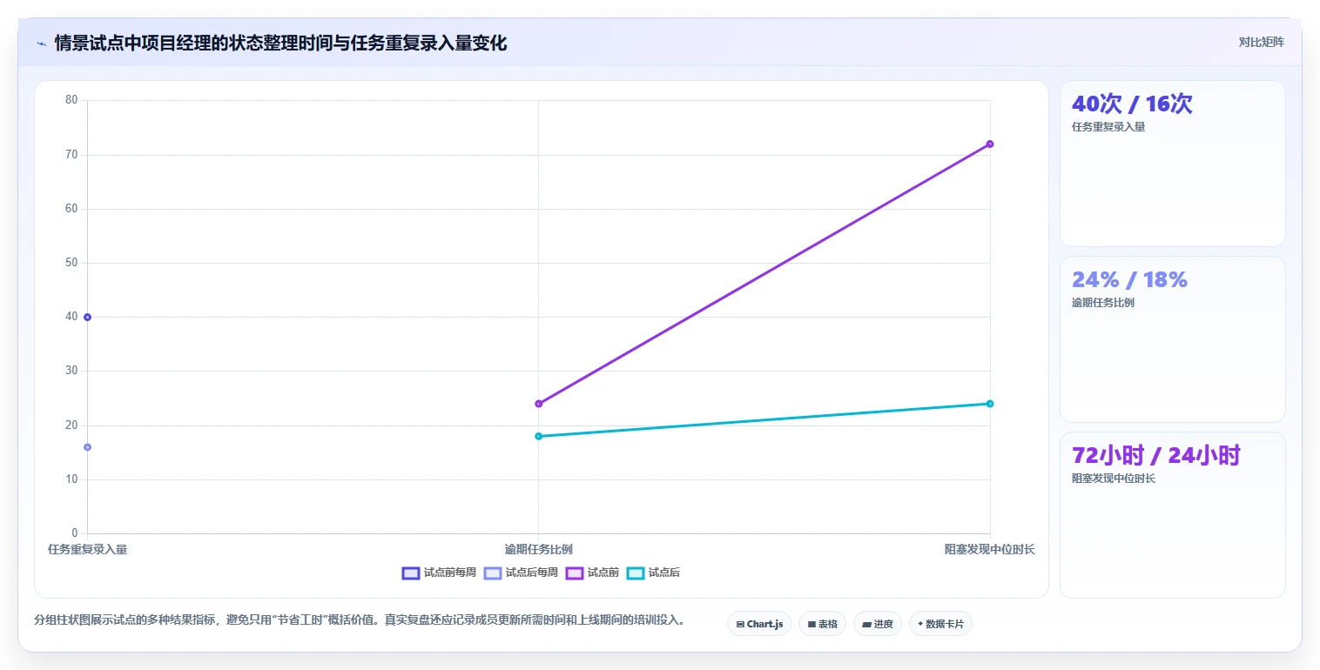Image resolution: width=1320 pixels, height=670 pixels.
Task: Click the y-axis value 80
Action: click(x=71, y=100)
